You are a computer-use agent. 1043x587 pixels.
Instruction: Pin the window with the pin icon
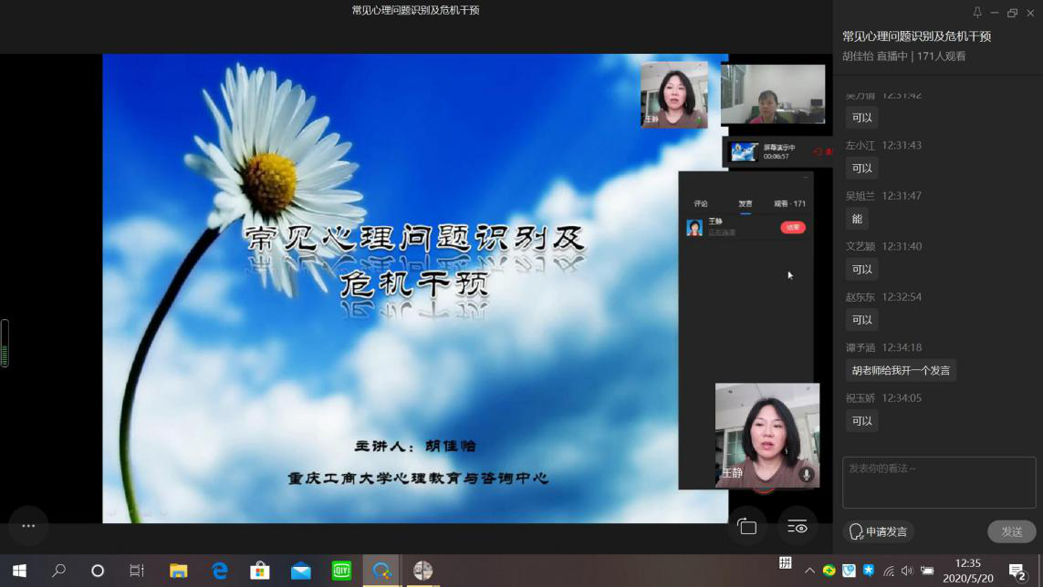pos(977,13)
